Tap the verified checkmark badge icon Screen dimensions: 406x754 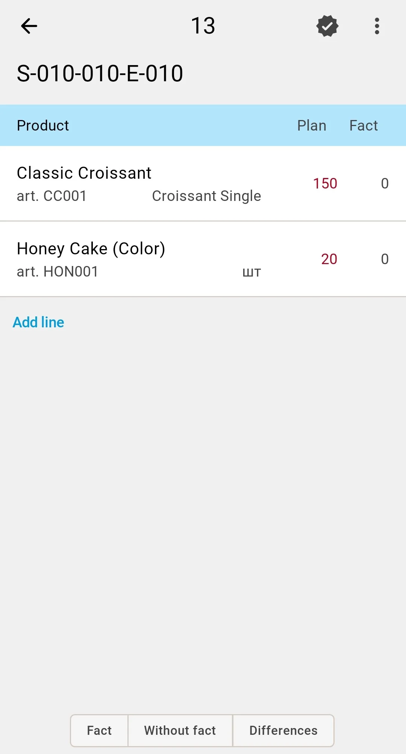(x=327, y=26)
